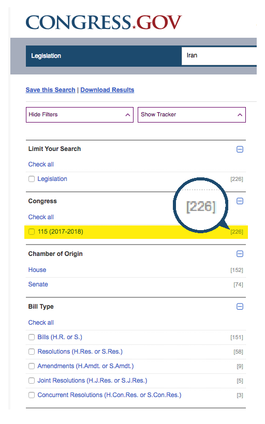The width and height of the screenshot is (265, 424).
Task: Check the 115 (2017-2018) Congress box
Action: pyautogui.click(x=32, y=232)
